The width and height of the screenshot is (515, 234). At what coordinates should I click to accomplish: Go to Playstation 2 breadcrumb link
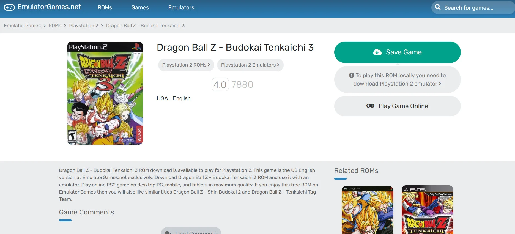coord(84,26)
